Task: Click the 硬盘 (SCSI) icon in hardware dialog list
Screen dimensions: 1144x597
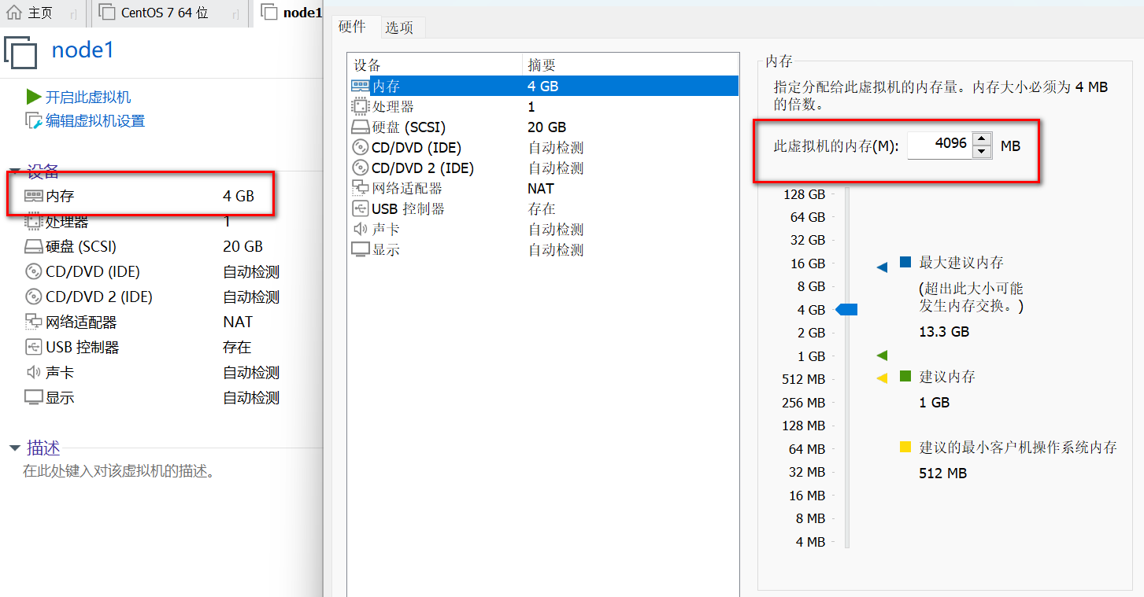Action: pos(360,127)
